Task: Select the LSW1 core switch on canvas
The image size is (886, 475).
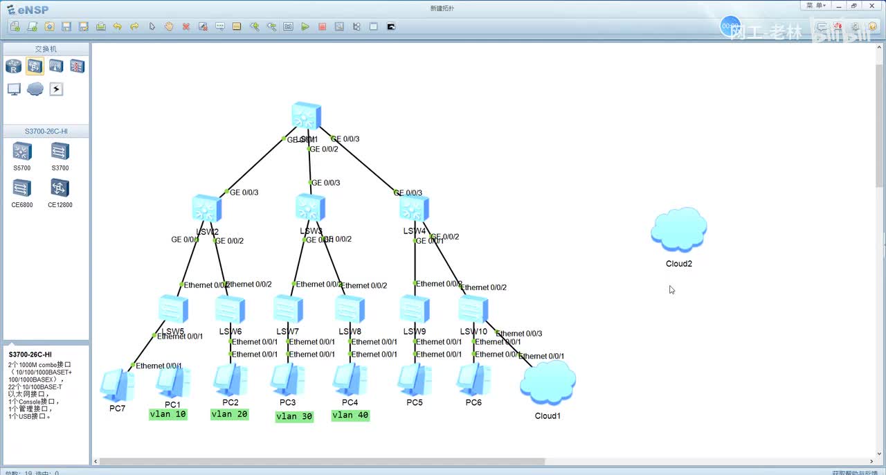Action: click(x=306, y=116)
